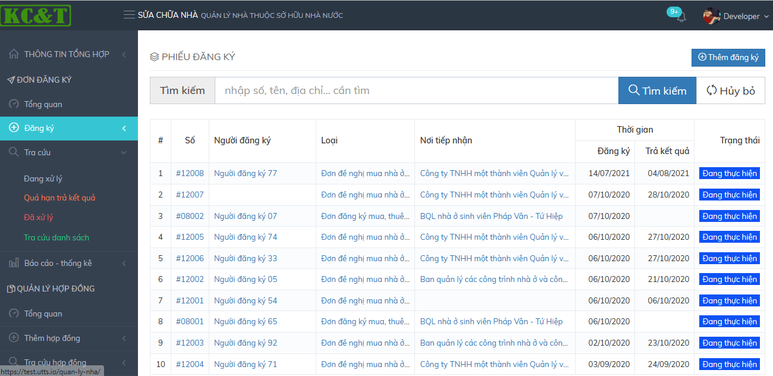Click Người đăng ký 54 link

point(246,300)
